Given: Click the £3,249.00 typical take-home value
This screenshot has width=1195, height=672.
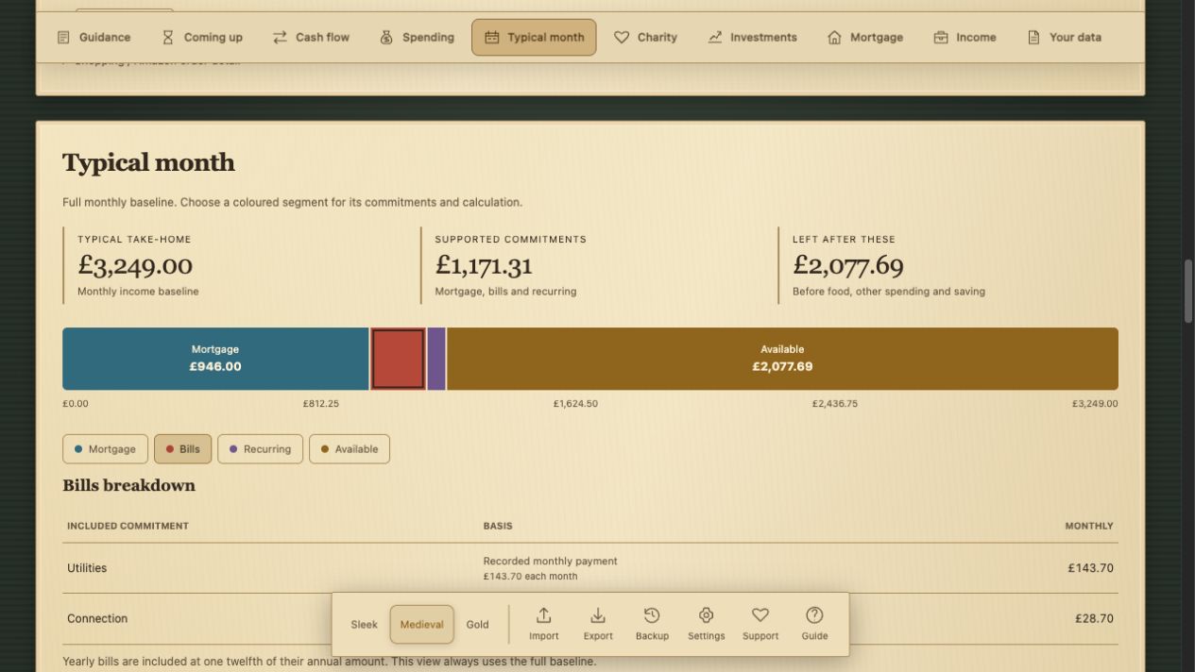Looking at the screenshot, I should point(135,265).
